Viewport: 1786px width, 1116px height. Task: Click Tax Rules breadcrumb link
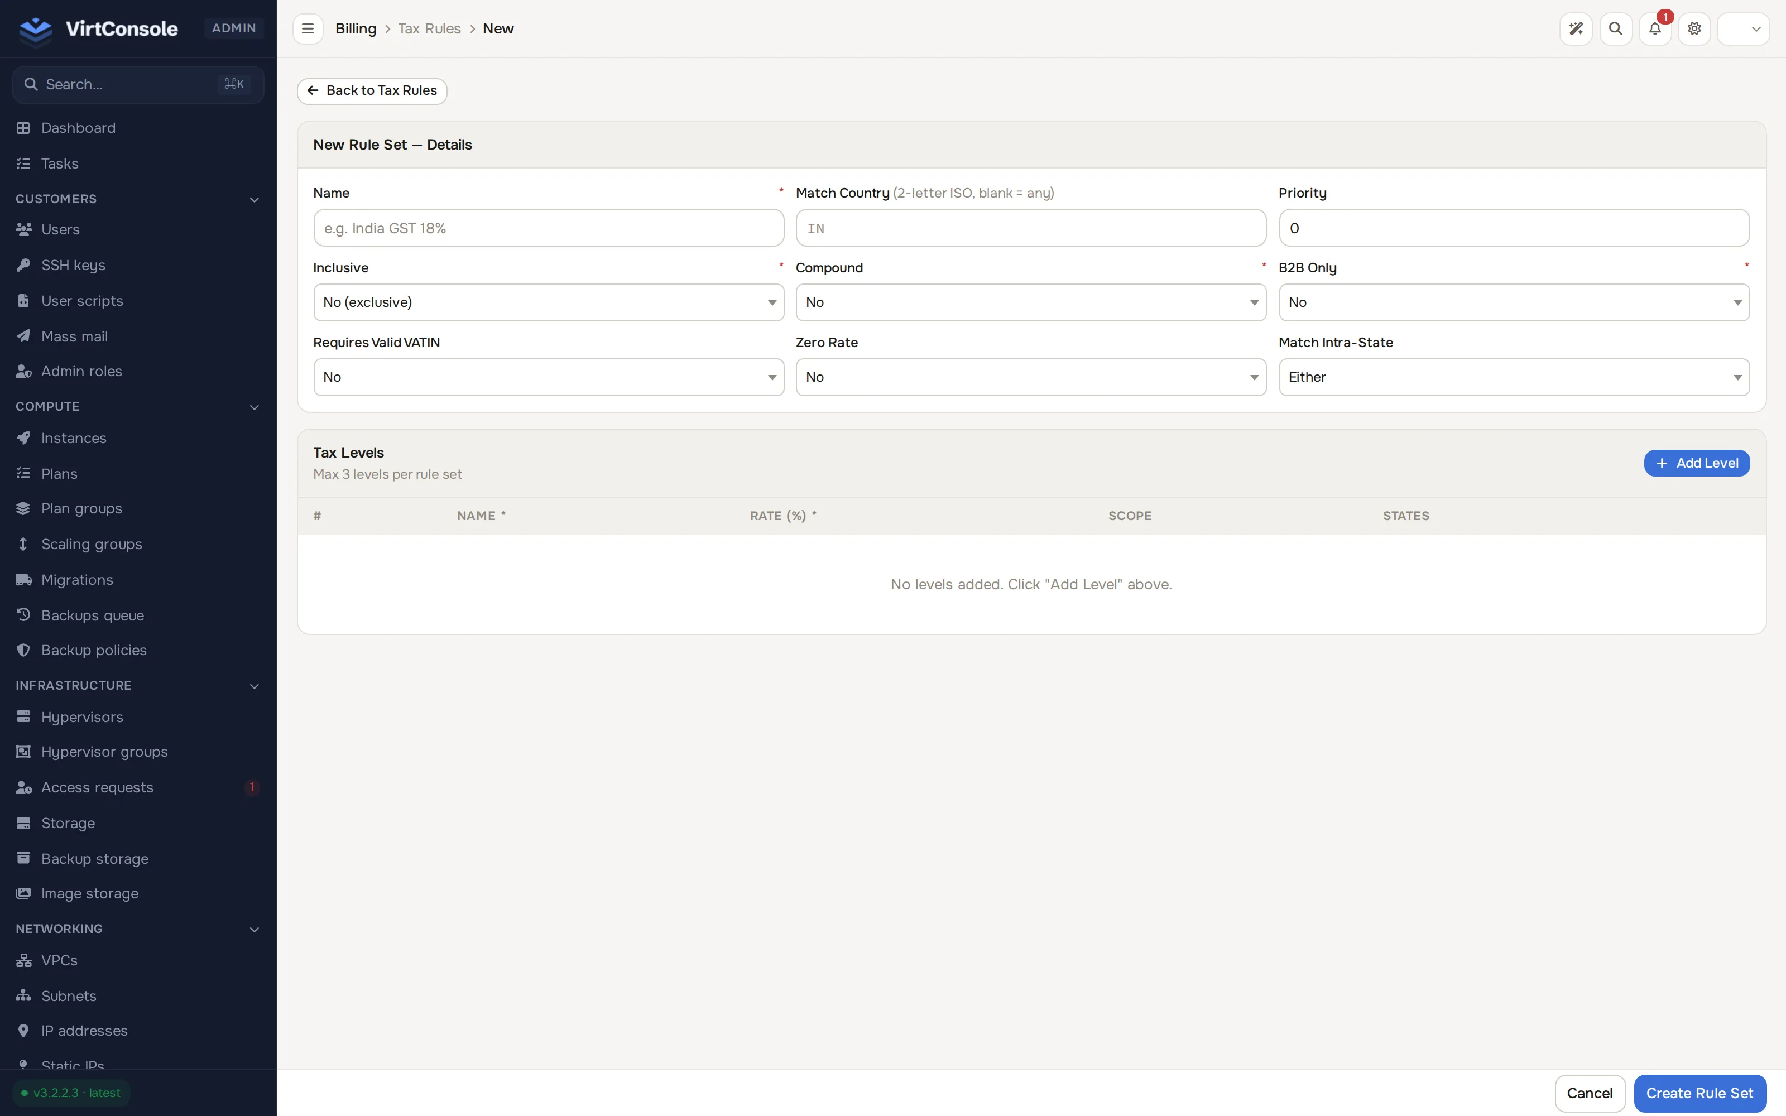click(x=430, y=29)
